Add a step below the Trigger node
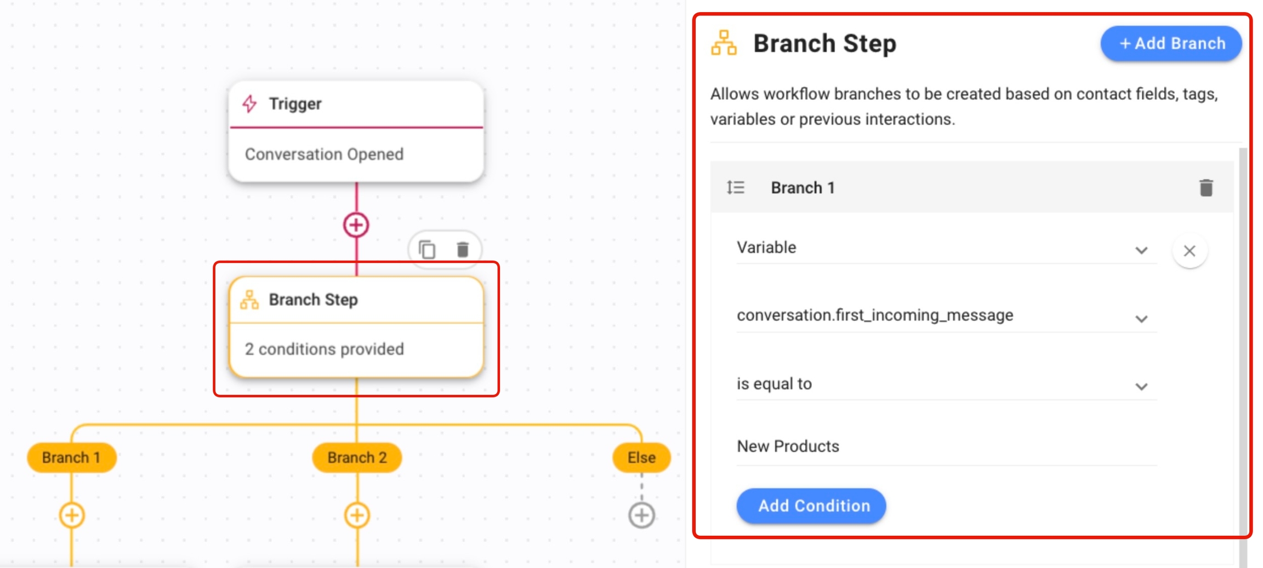1263x568 pixels. (x=356, y=225)
